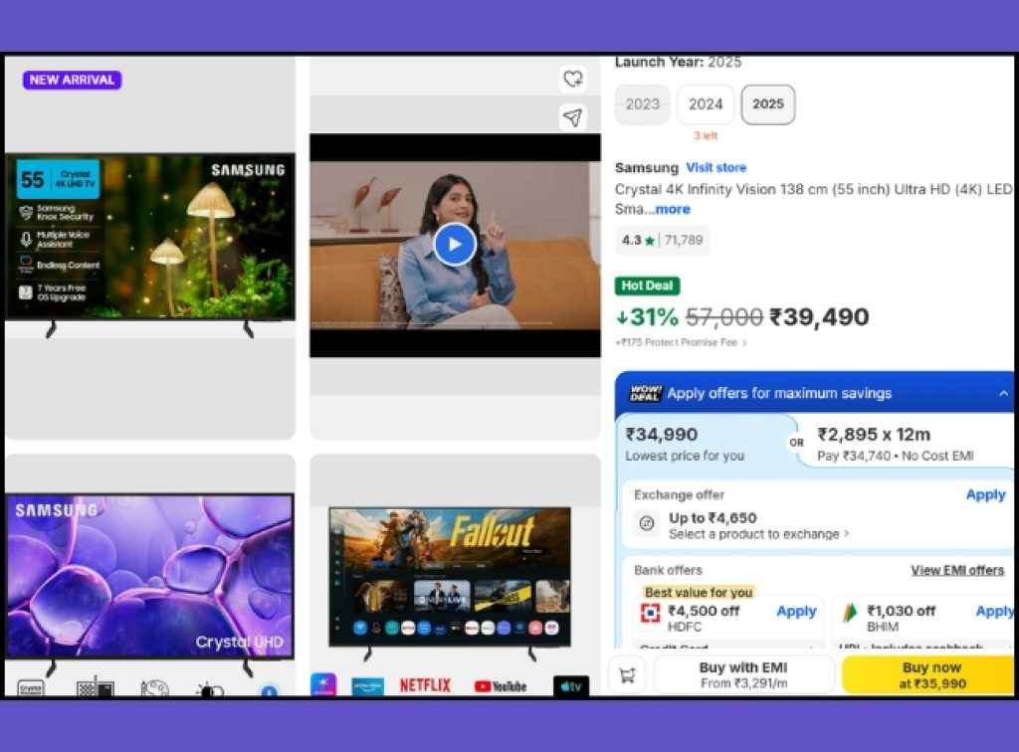Collapse the Apply offers panel chevron
The height and width of the screenshot is (752, 1019).
(x=1002, y=393)
